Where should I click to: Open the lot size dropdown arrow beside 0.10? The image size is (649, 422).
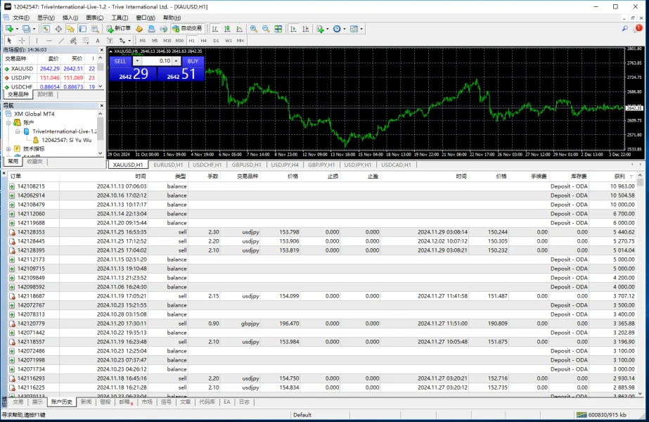tap(137, 61)
